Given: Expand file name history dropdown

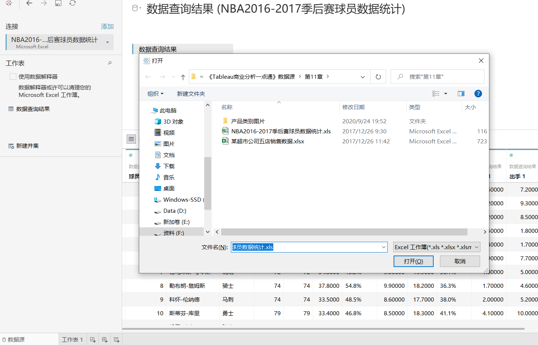Looking at the screenshot, I should click(384, 247).
